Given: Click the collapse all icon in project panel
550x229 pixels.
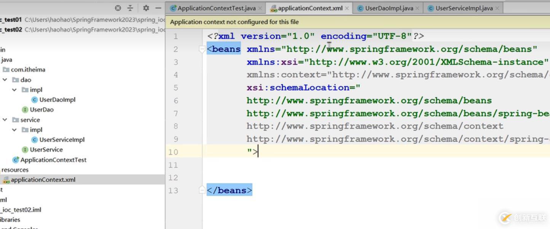Looking at the screenshot, I should (130, 8).
